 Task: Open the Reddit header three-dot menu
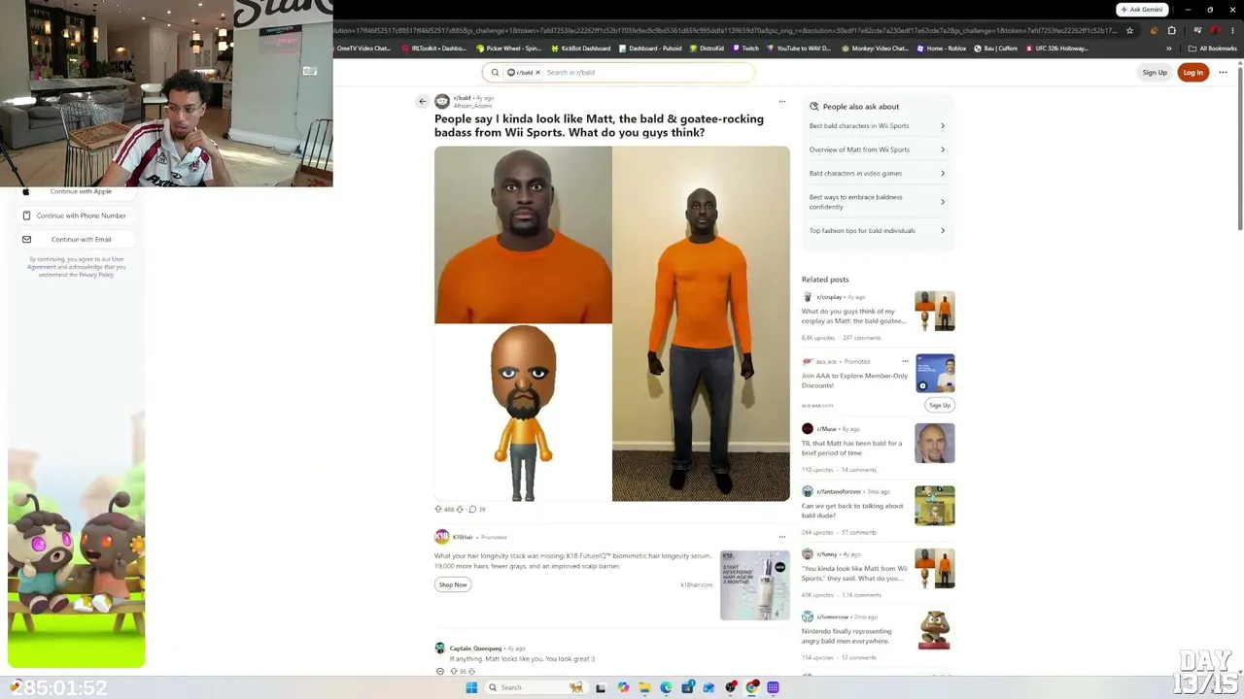(1223, 72)
